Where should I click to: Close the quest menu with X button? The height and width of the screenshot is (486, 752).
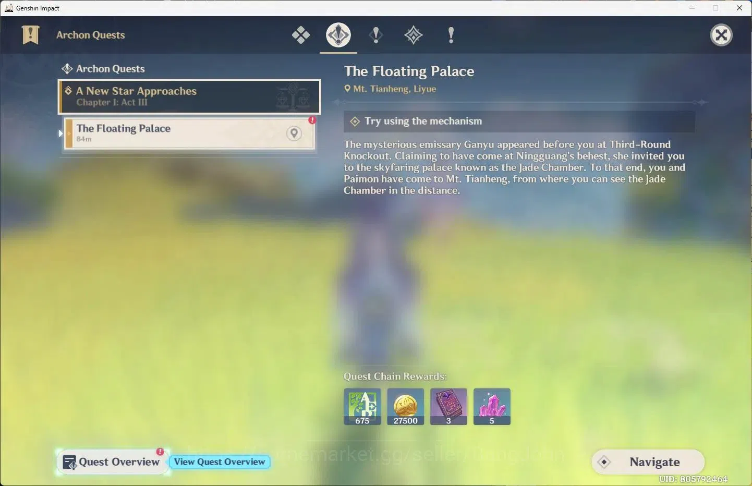coord(721,35)
